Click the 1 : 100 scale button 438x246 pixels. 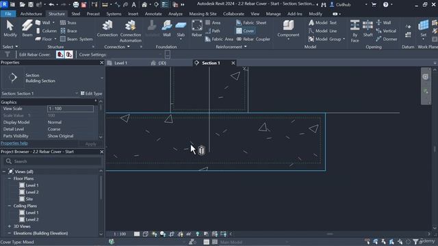(120, 234)
